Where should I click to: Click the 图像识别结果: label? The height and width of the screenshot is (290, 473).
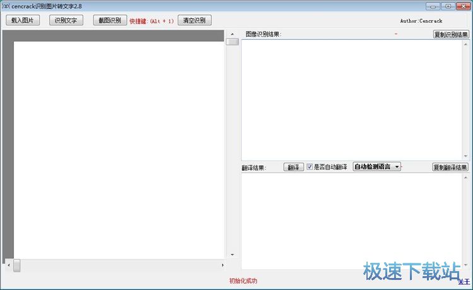pyautogui.click(x=264, y=35)
